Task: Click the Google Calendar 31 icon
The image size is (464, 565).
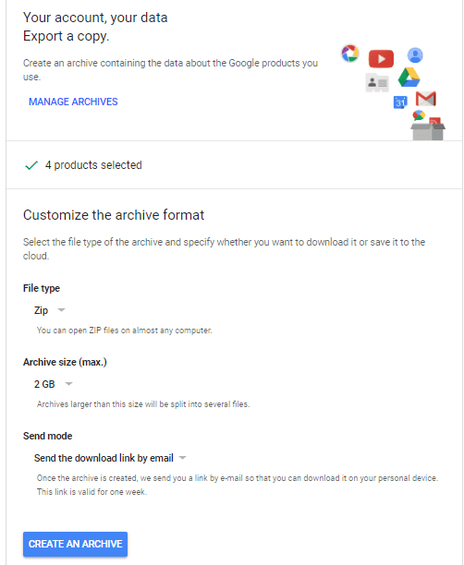Action: (400, 102)
